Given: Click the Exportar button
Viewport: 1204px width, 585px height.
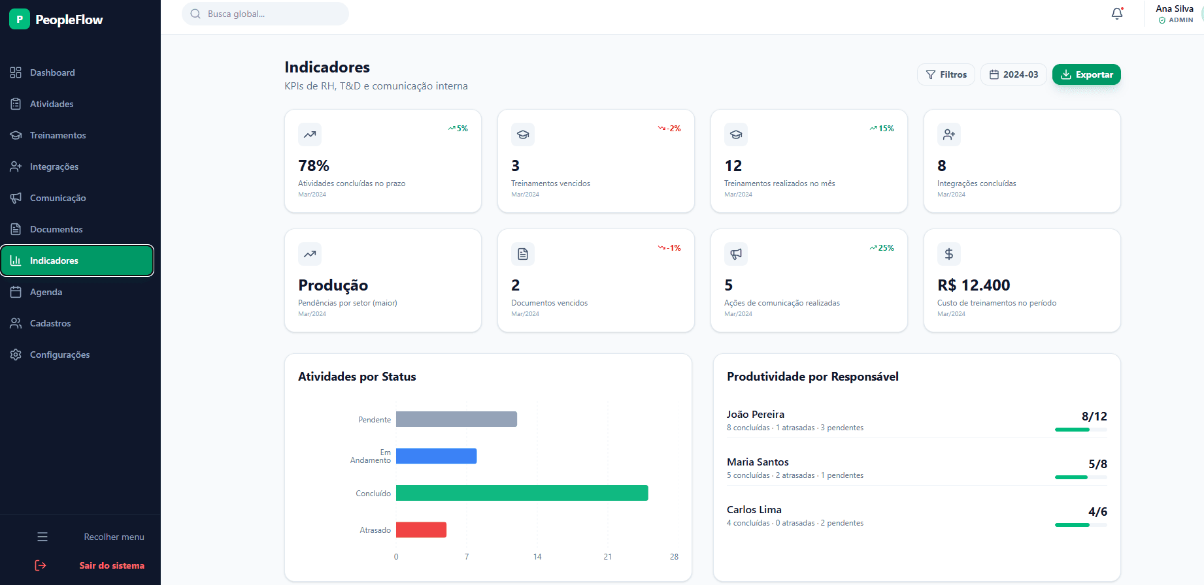Looking at the screenshot, I should [x=1086, y=74].
